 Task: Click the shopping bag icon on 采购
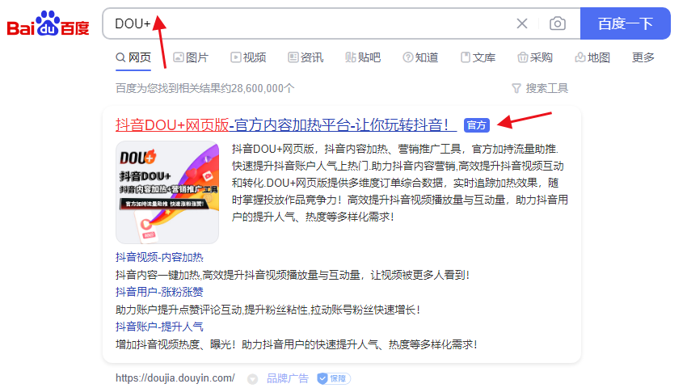pos(523,57)
